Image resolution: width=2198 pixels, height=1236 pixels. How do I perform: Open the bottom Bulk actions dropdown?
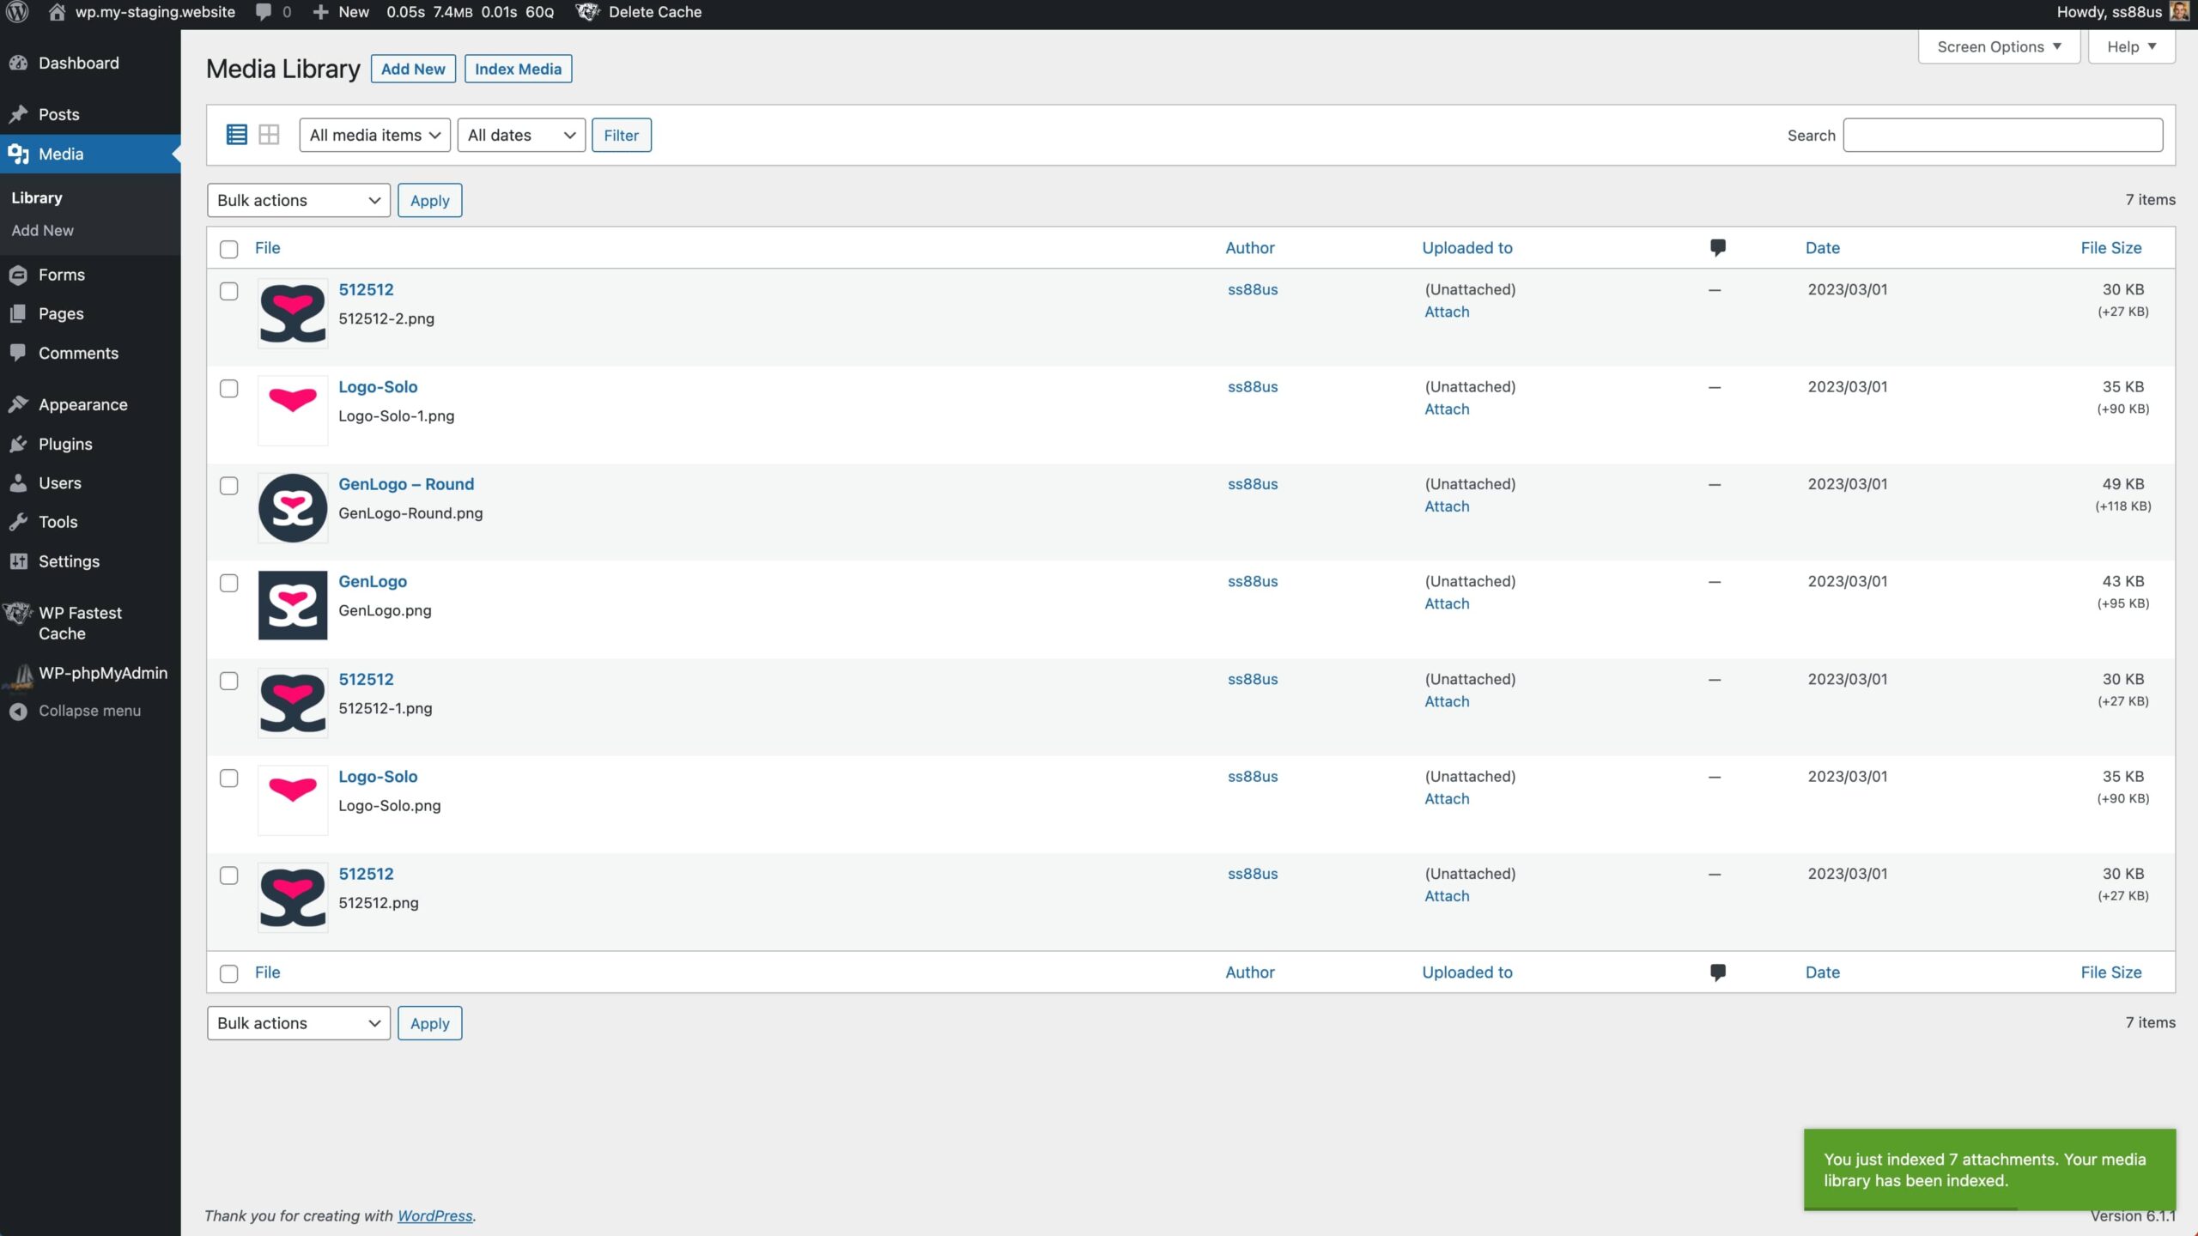pos(298,1023)
